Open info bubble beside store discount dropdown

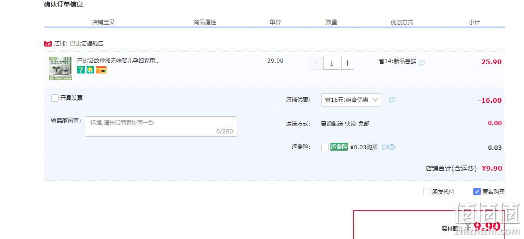[x=392, y=100]
